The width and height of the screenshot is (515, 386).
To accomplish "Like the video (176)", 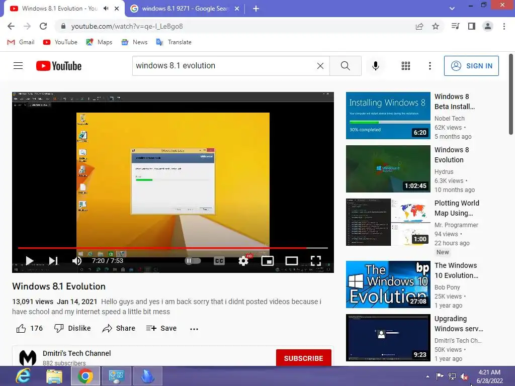I will pos(30,328).
